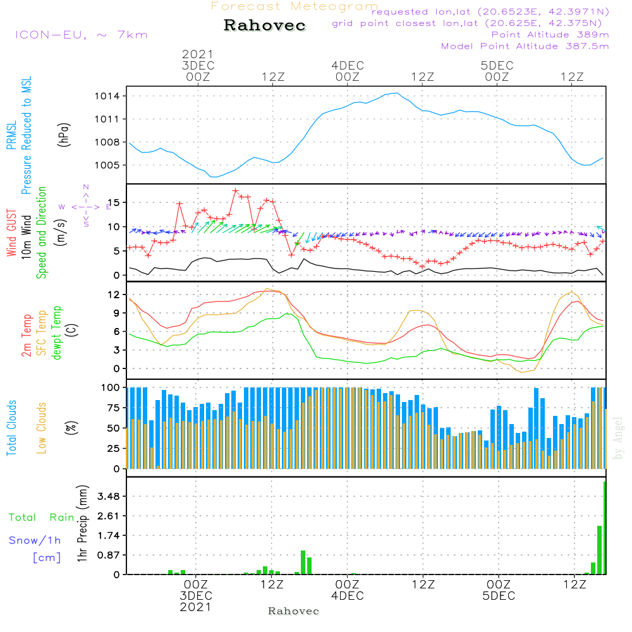The image size is (632, 632).
Task: Click the '10m Wind' black label
Action: (x=26, y=237)
